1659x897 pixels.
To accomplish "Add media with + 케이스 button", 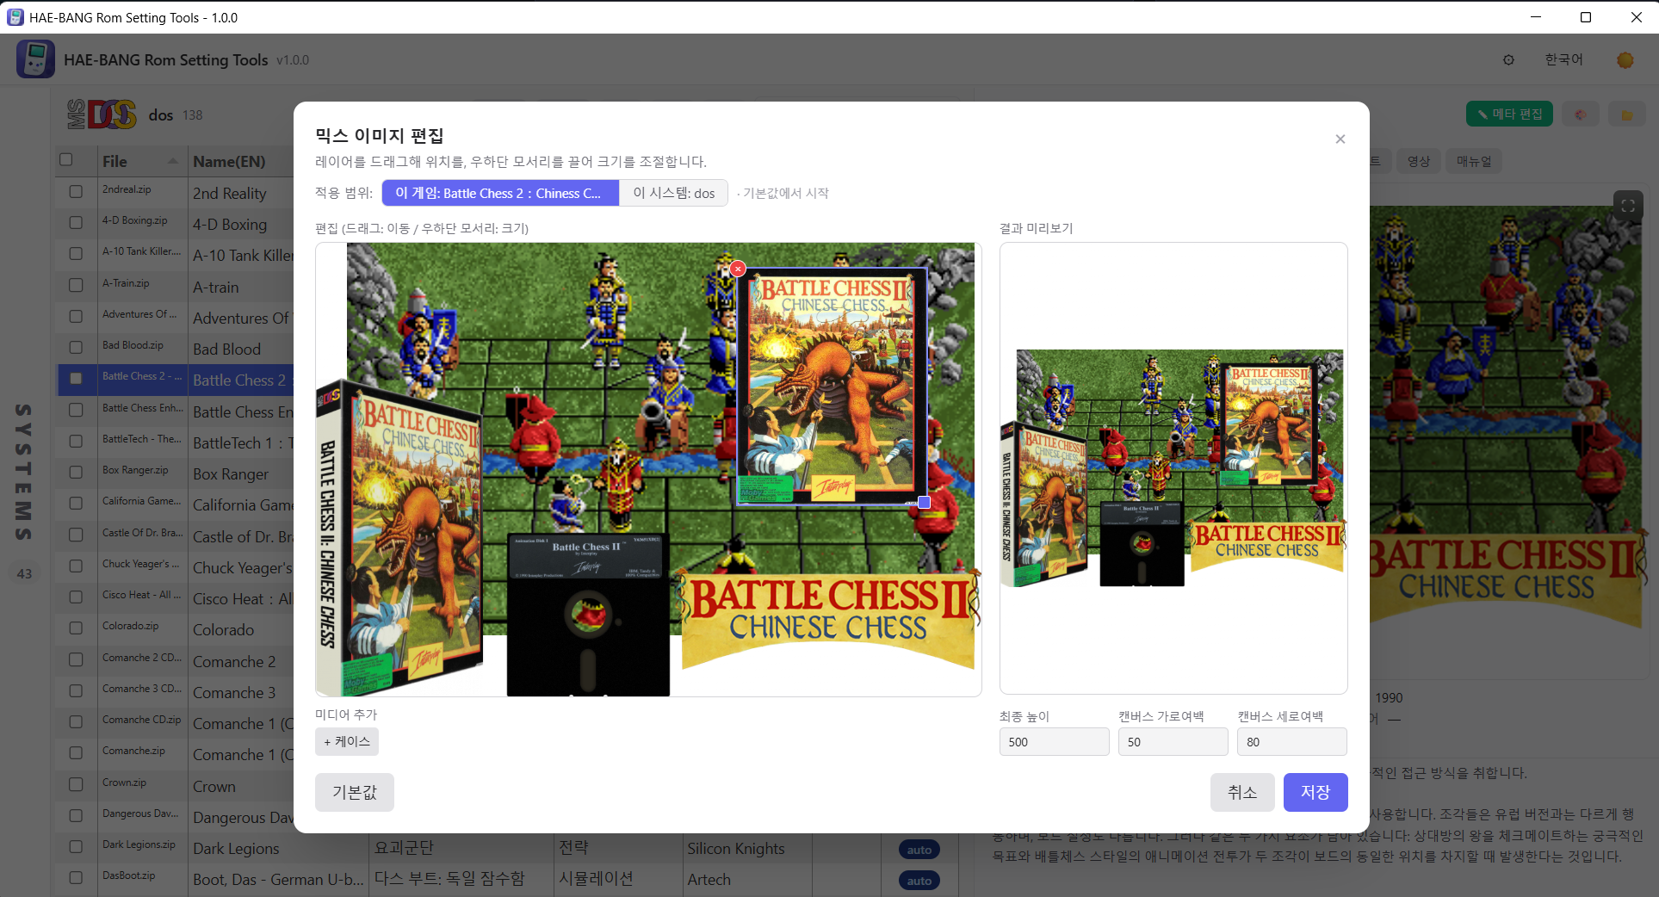I will [346, 741].
